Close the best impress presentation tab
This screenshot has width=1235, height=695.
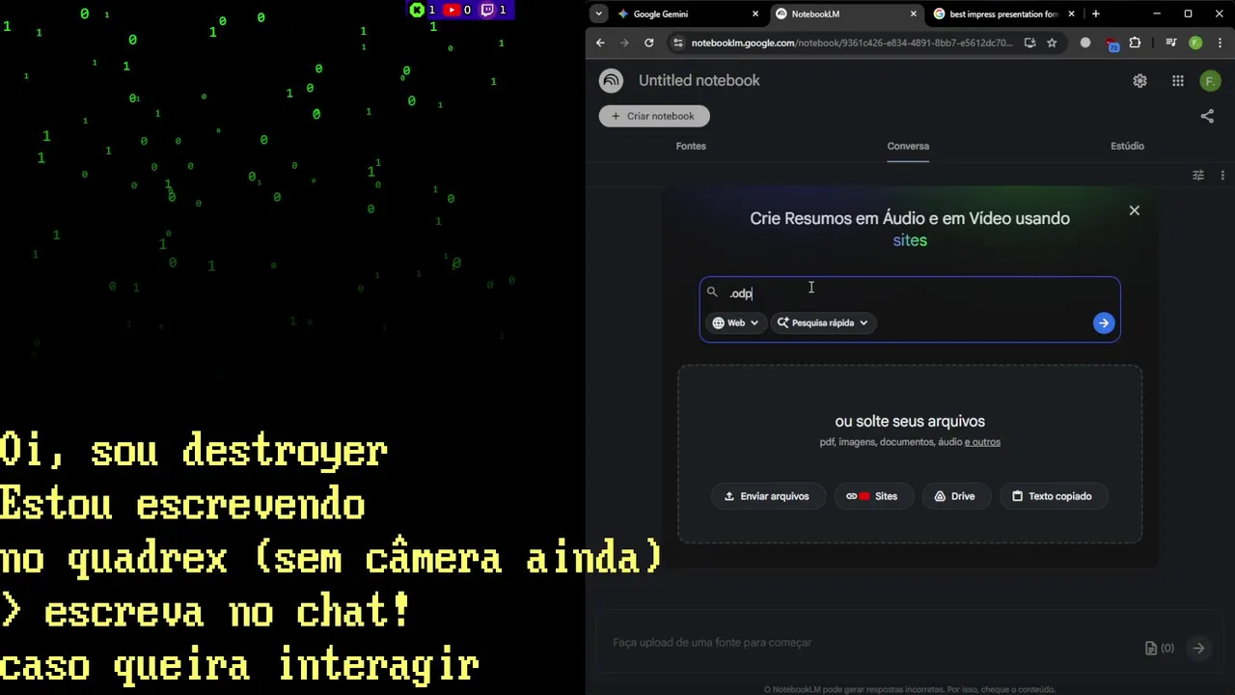(1071, 14)
